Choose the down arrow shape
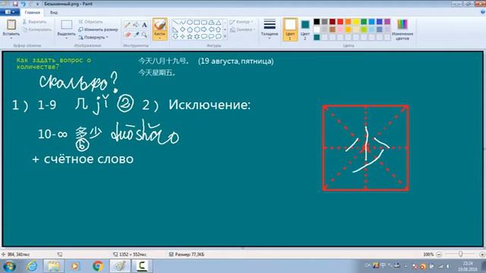 pyautogui.click(x=175, y=36)
